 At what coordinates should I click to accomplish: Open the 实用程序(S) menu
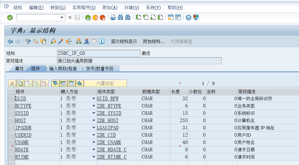[x=84, y=8]
